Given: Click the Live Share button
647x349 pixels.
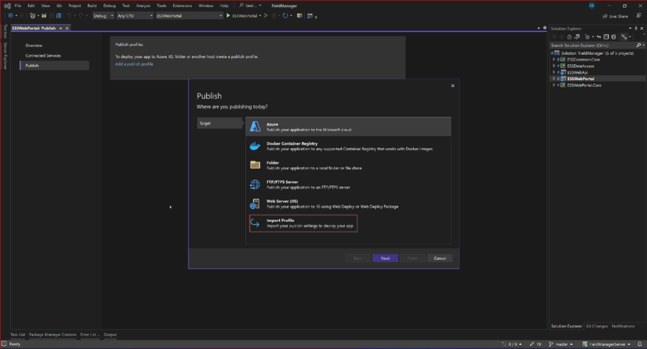Looking at the screenshot, I should coord(615,16).
